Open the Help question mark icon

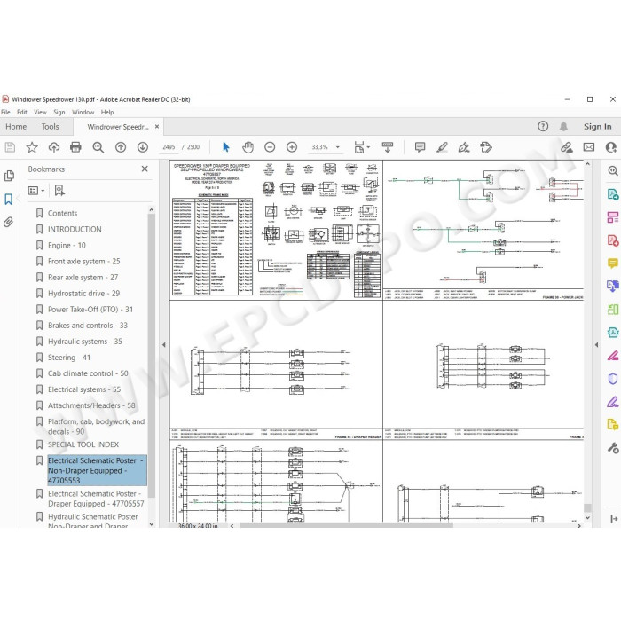(543, 126)
